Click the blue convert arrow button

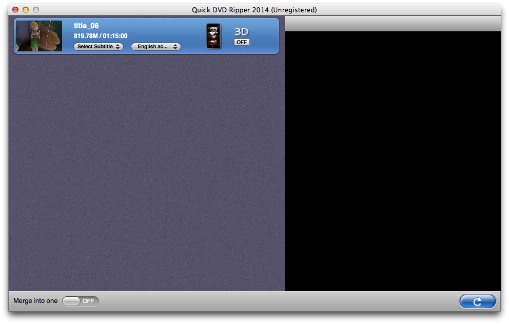coord(478,301)
